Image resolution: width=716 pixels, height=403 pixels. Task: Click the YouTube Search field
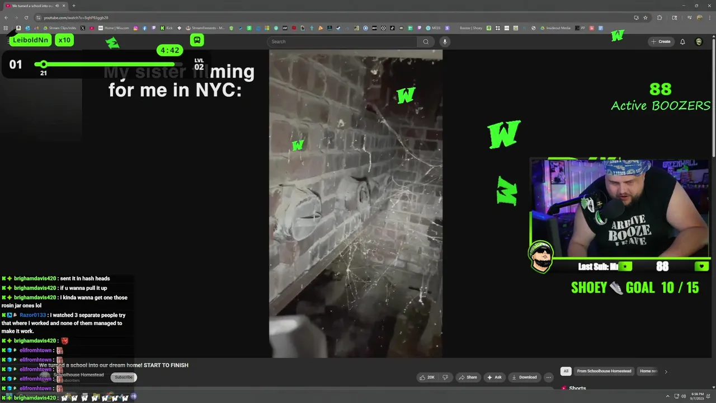(342, 41)
